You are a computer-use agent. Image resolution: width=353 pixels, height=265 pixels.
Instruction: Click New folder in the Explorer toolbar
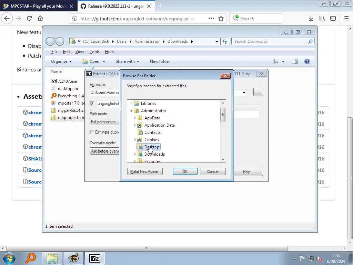160,61
